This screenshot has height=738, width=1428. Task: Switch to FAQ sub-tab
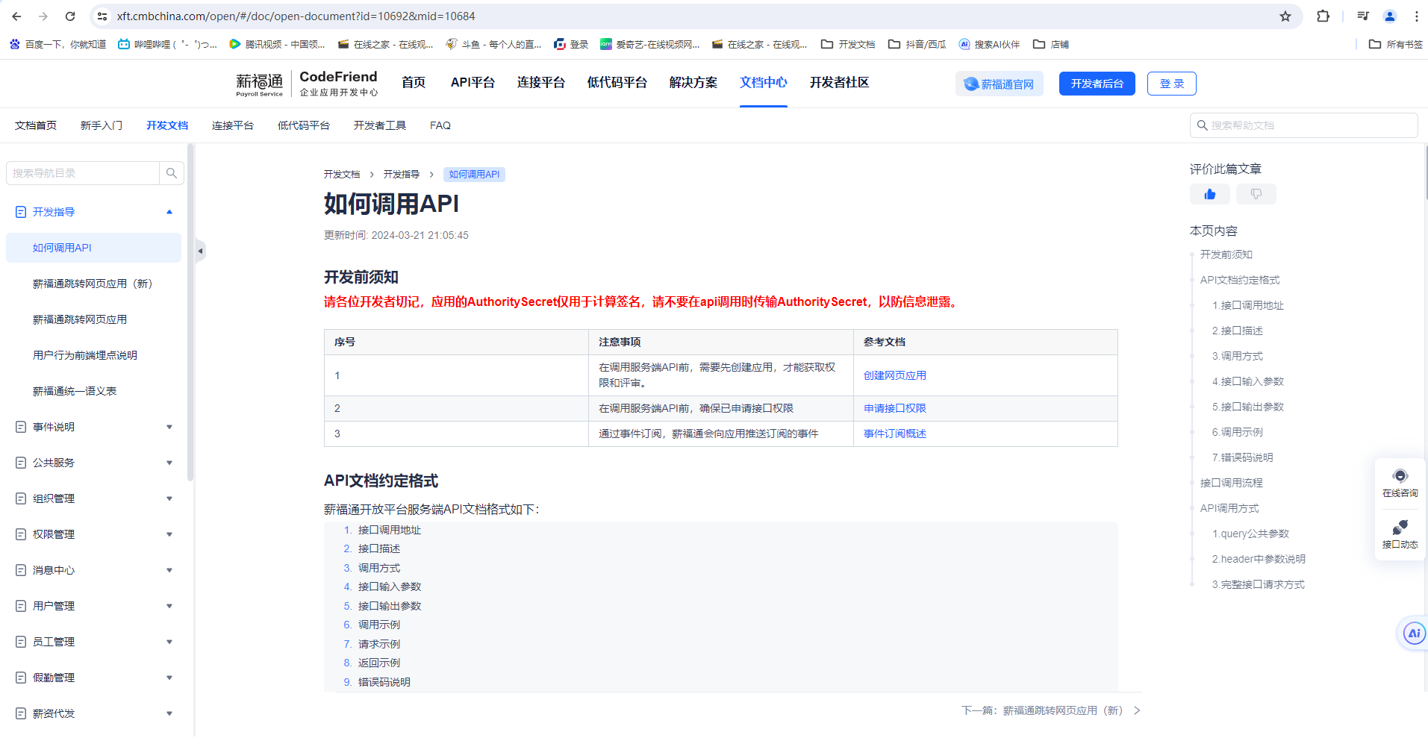[x=440, y=125]
